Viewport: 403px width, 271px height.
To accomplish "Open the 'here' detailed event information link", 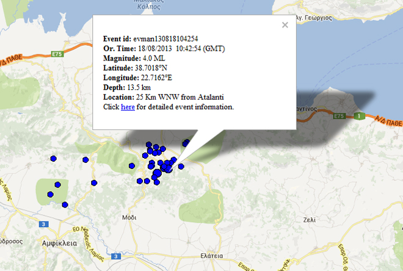I will (128, 107).
